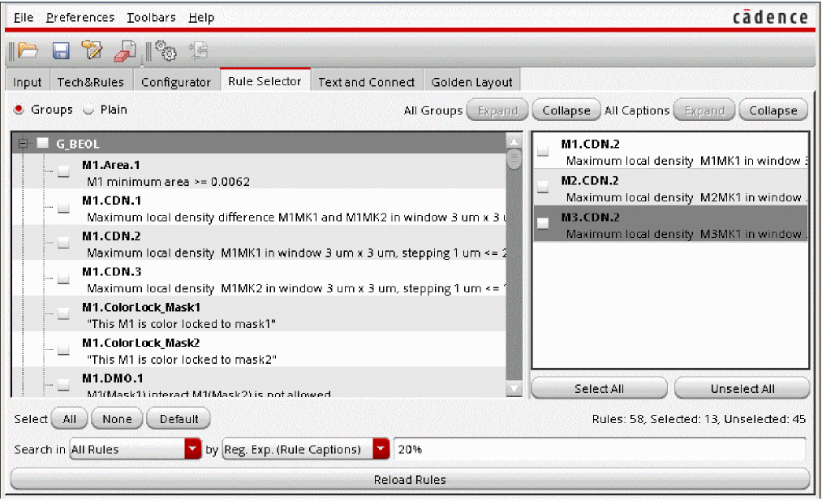Viewport: 822px width, 501px height.
Task: Click the edit notepad-with-pencil icon
Action: [92, 50]
